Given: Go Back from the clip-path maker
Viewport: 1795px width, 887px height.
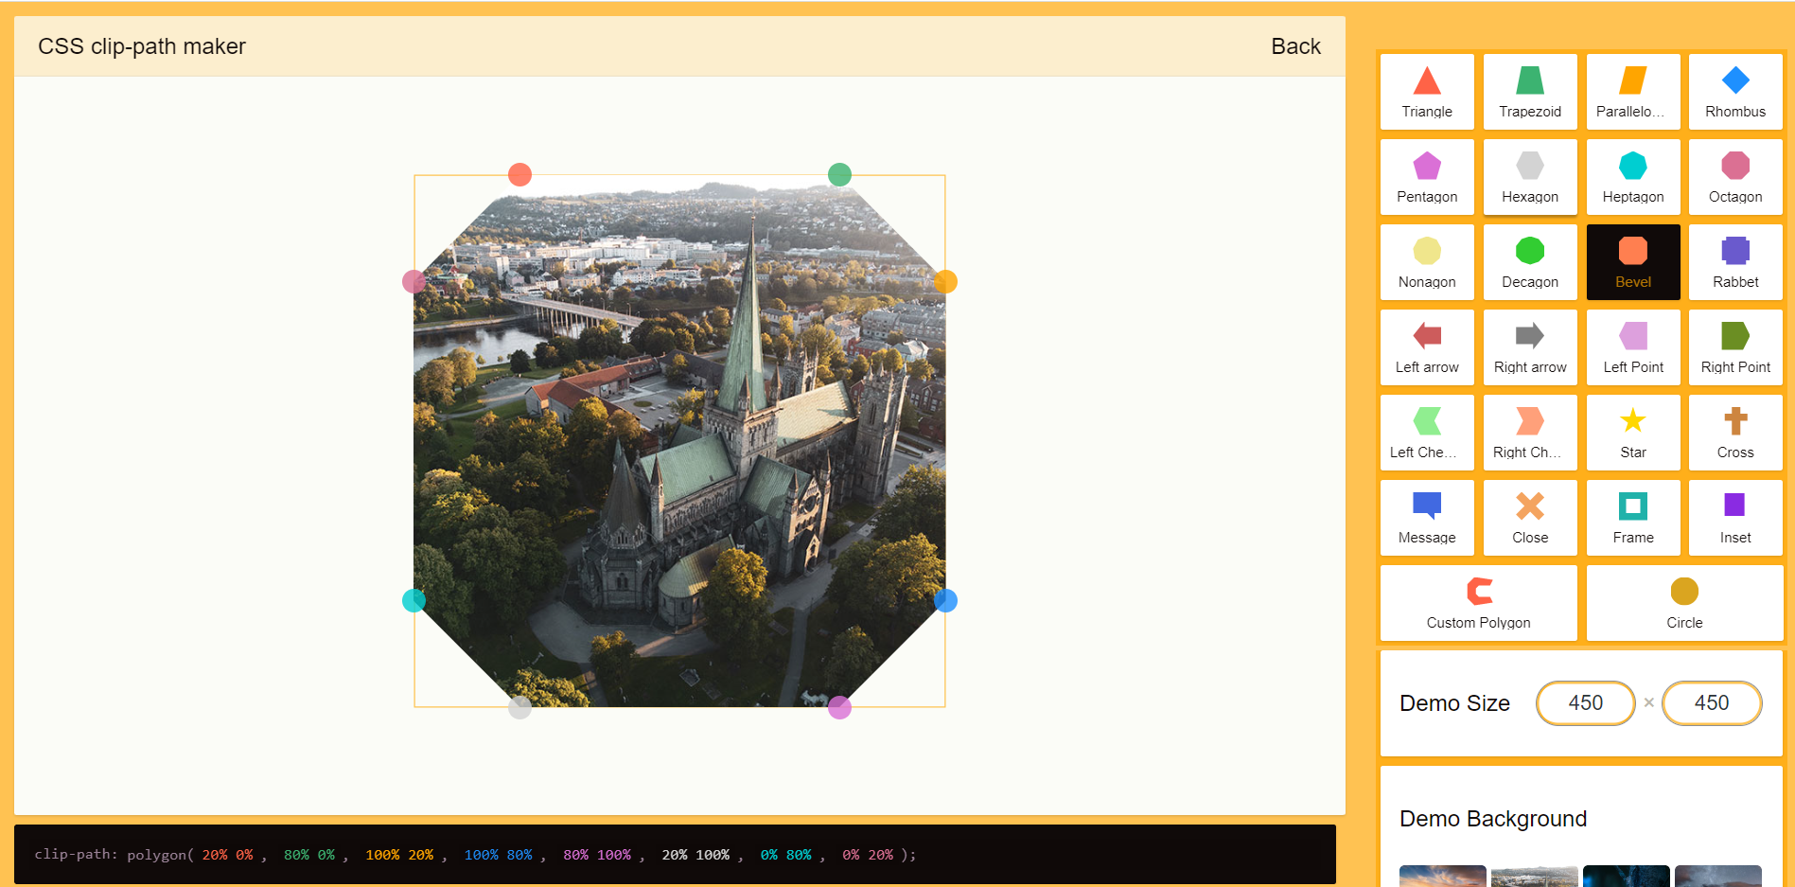Looking at the screenshot, I should 1295,46.
